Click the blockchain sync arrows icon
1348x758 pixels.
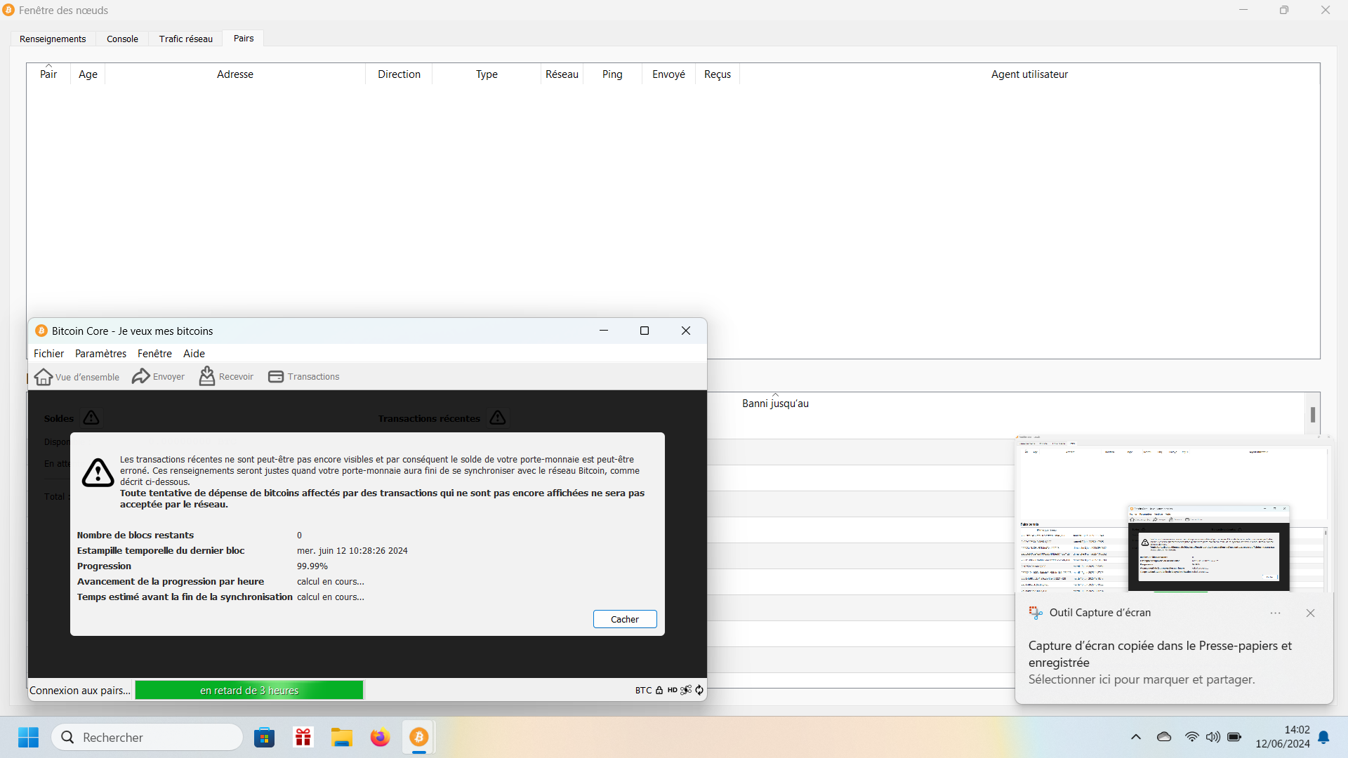click(x=699, y=690)
